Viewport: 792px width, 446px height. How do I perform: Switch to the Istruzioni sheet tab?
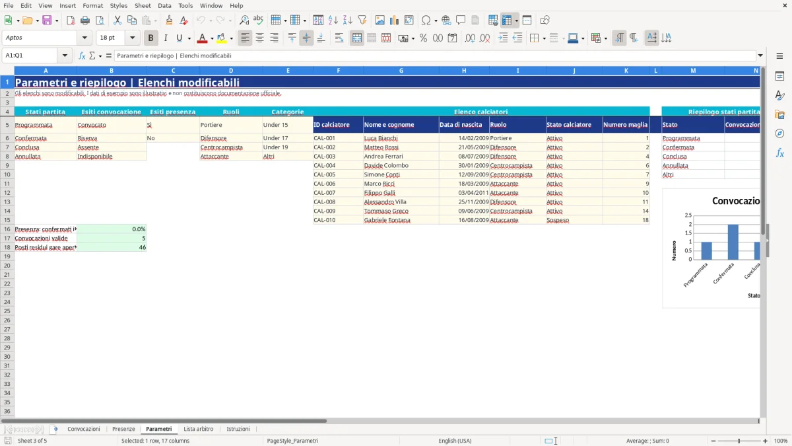point(238,429)
